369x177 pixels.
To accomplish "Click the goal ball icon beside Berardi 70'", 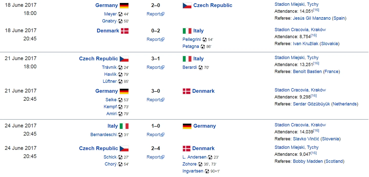I will (200, 67).
